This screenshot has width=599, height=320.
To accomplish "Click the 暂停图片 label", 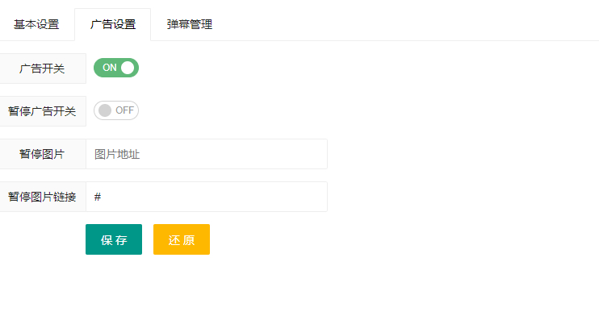I will point(42,154).
